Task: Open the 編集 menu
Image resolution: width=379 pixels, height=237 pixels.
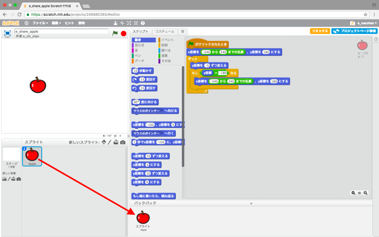Action: click(56, 23)
